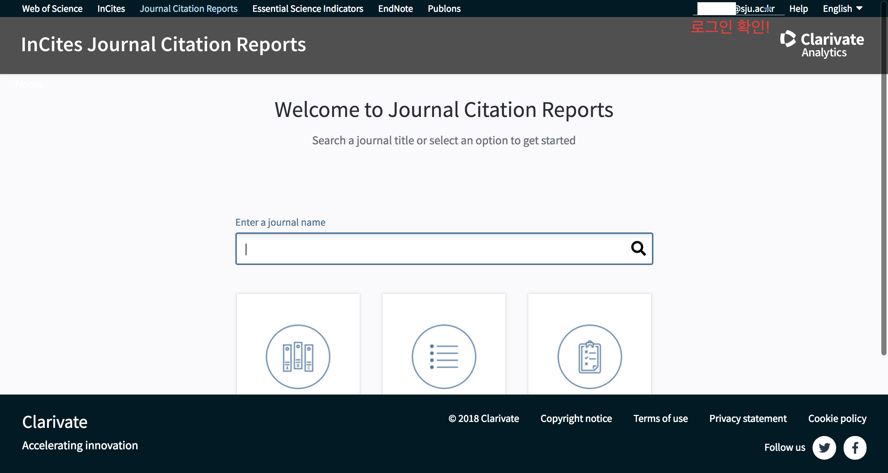Open Privacy statement link
The image size is (888, 473).
(x=748, y=419)
